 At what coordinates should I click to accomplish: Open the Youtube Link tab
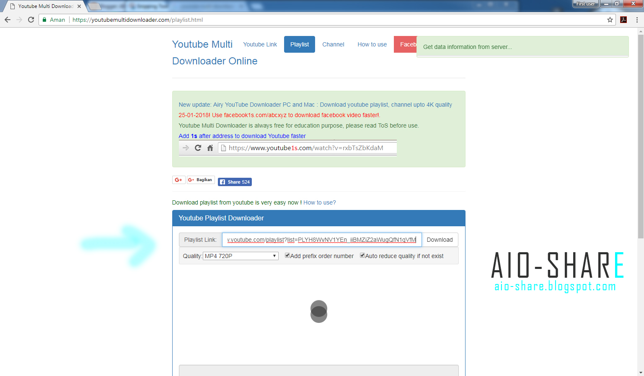260,44
